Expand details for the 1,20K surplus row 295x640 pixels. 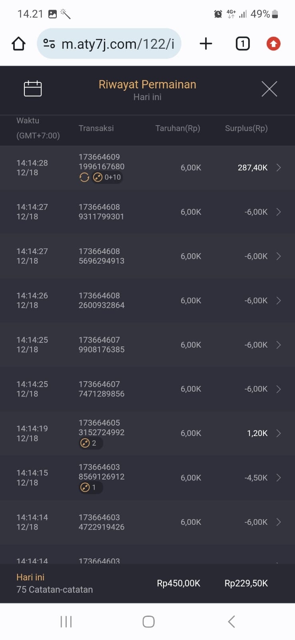[x=279, y=433]
